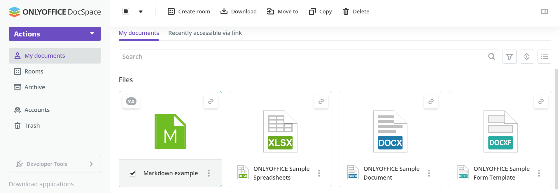This screenshot has height=193, width=560.
Task: Toggle the select-all checkbox in toolbar
Action: tap(126, 11)
